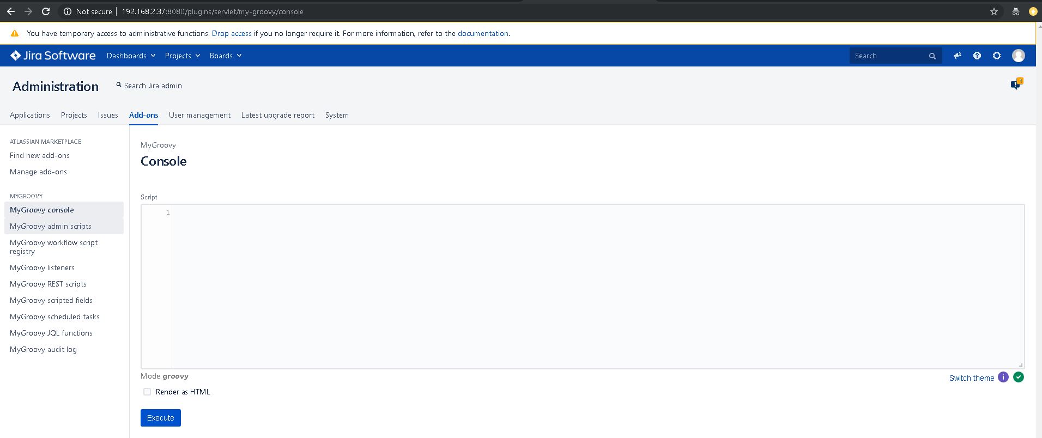Screen dimensions: 1042x438
Task: Click the purple info icon near Switch theme
Action: 1003,377
